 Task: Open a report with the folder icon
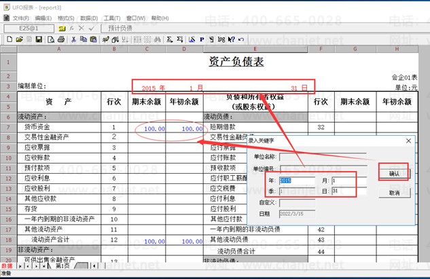tap(19, 39)
